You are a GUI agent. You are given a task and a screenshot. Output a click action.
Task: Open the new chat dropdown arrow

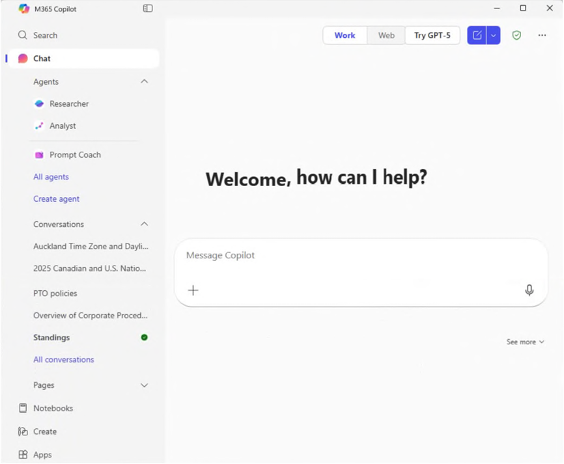(x=494, y=35)
